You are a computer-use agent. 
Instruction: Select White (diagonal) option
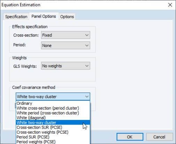coord(53,118)
